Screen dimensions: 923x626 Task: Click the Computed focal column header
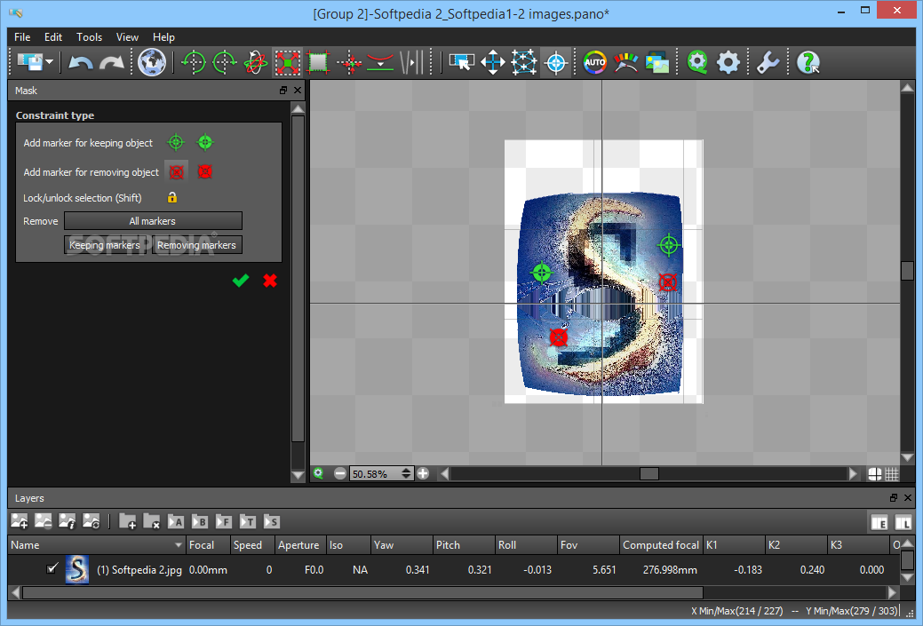click(661, 545)
